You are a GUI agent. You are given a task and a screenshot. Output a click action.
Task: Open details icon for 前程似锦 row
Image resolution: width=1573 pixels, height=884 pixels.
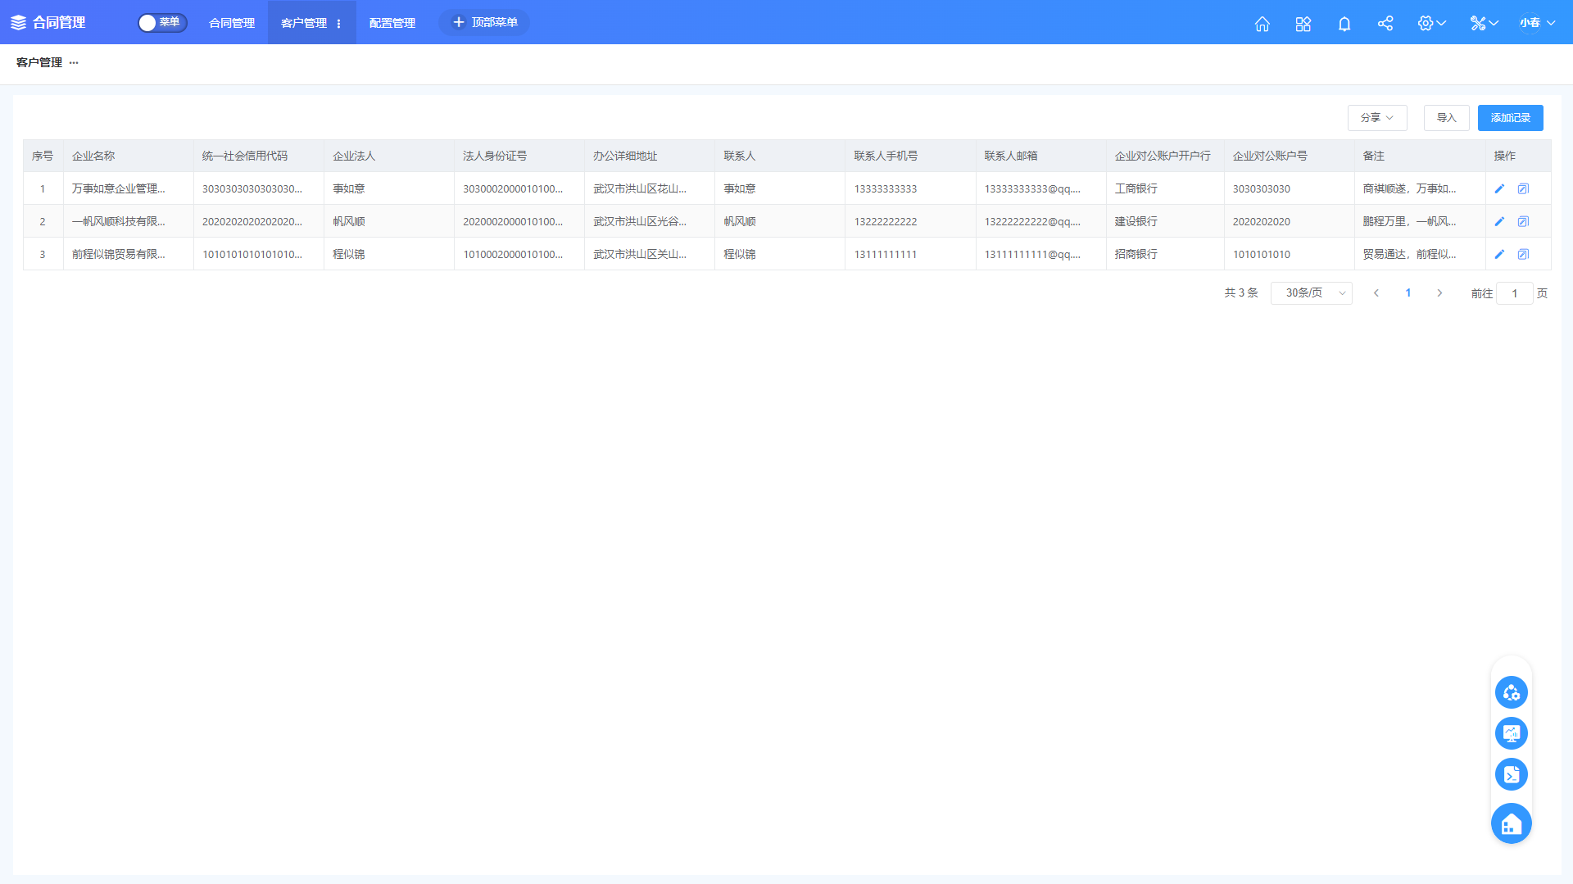click(1523, 254)
